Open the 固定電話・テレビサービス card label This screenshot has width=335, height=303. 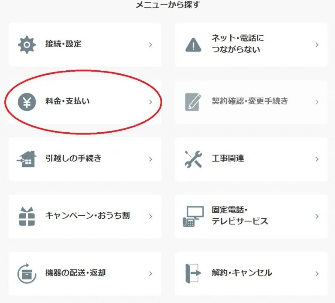[x=240, y=216]
